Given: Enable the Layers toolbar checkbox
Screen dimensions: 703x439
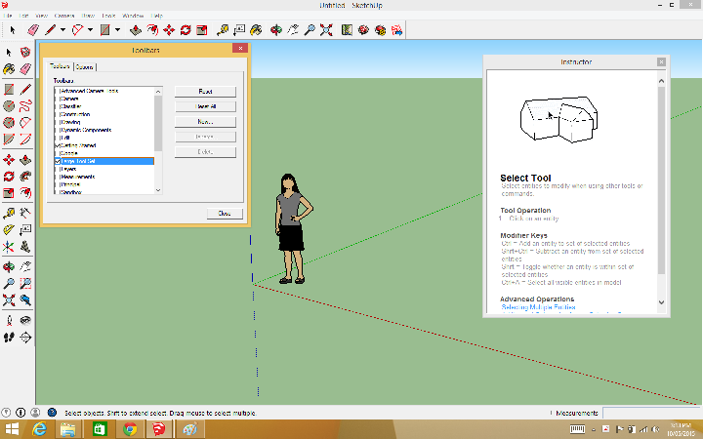Looking at the screenshot, I should [58, 169].
